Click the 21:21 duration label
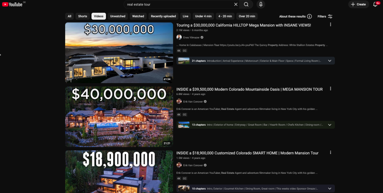The width and height of the screenshot is (383, 193). [x=167, y=143]
